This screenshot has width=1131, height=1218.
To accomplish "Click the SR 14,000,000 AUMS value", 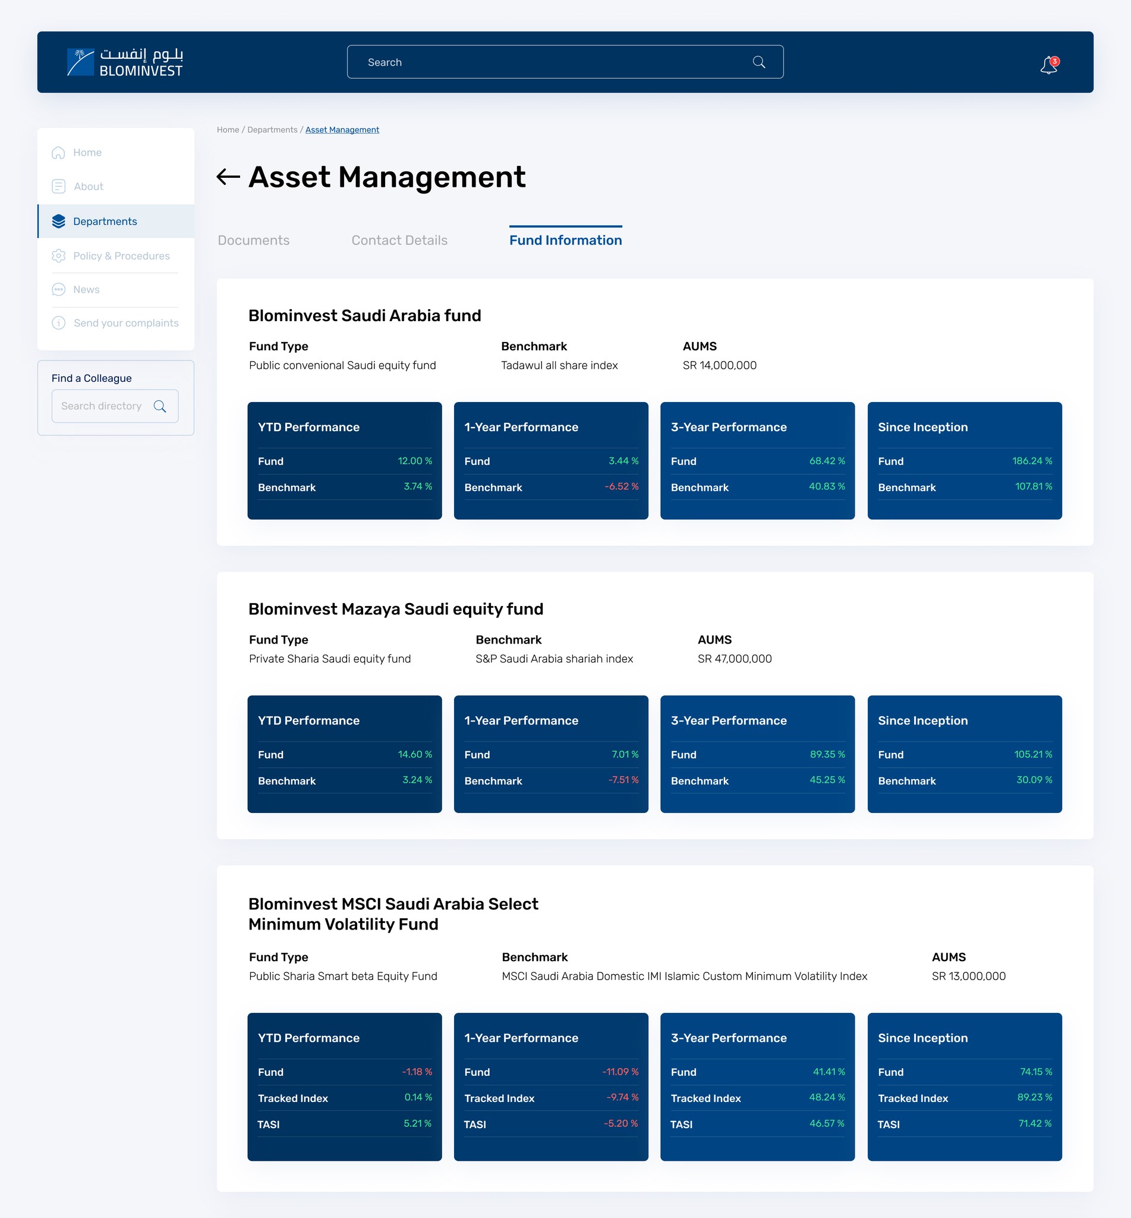I will click(720, 365).
